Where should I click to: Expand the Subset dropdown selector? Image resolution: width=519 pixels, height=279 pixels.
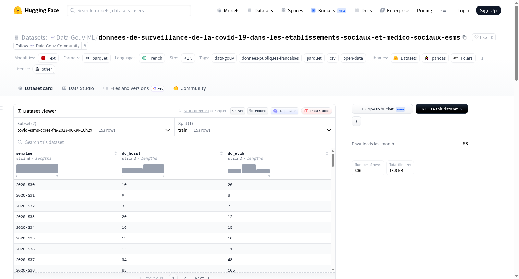(x=94, y=127)
